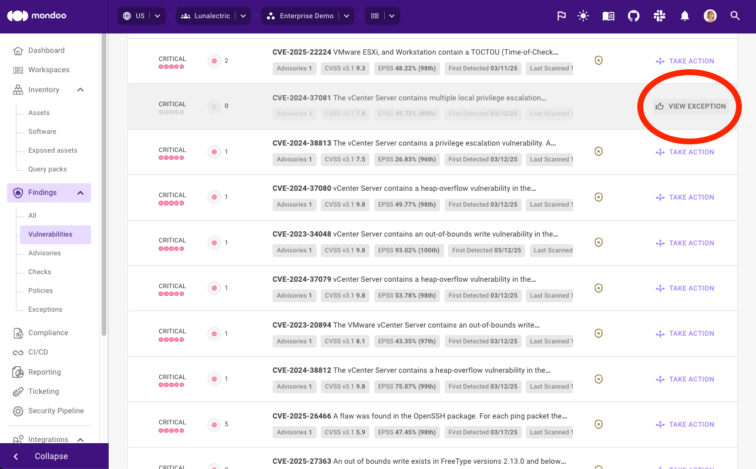Open Slack icon in header
756x469 pixels.
(659, 16)
